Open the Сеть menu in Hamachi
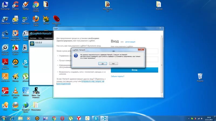The width and height of the screenshot is (216, 121). pos(40,38)
